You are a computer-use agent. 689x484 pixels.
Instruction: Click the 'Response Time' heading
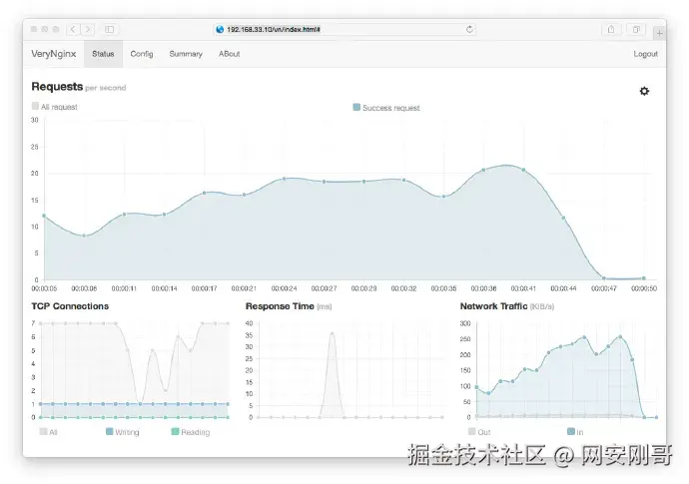coord(280,306)
